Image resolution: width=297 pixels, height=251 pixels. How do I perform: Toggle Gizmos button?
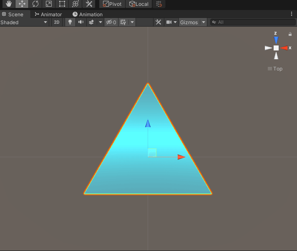pyautogui.click(x=189, y=23)
